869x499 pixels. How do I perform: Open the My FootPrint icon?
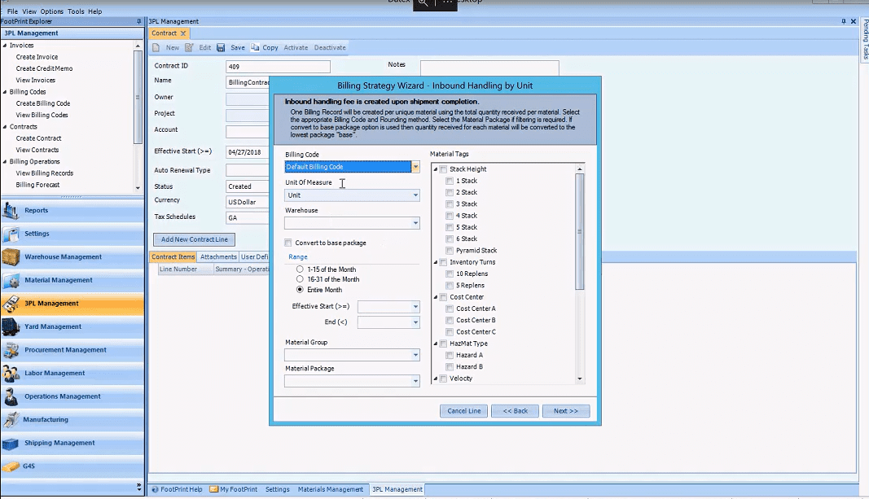[214, 489]
